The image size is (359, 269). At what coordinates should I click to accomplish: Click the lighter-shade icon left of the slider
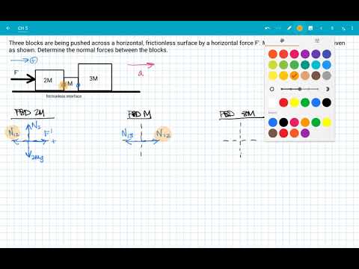click(272, 89)
